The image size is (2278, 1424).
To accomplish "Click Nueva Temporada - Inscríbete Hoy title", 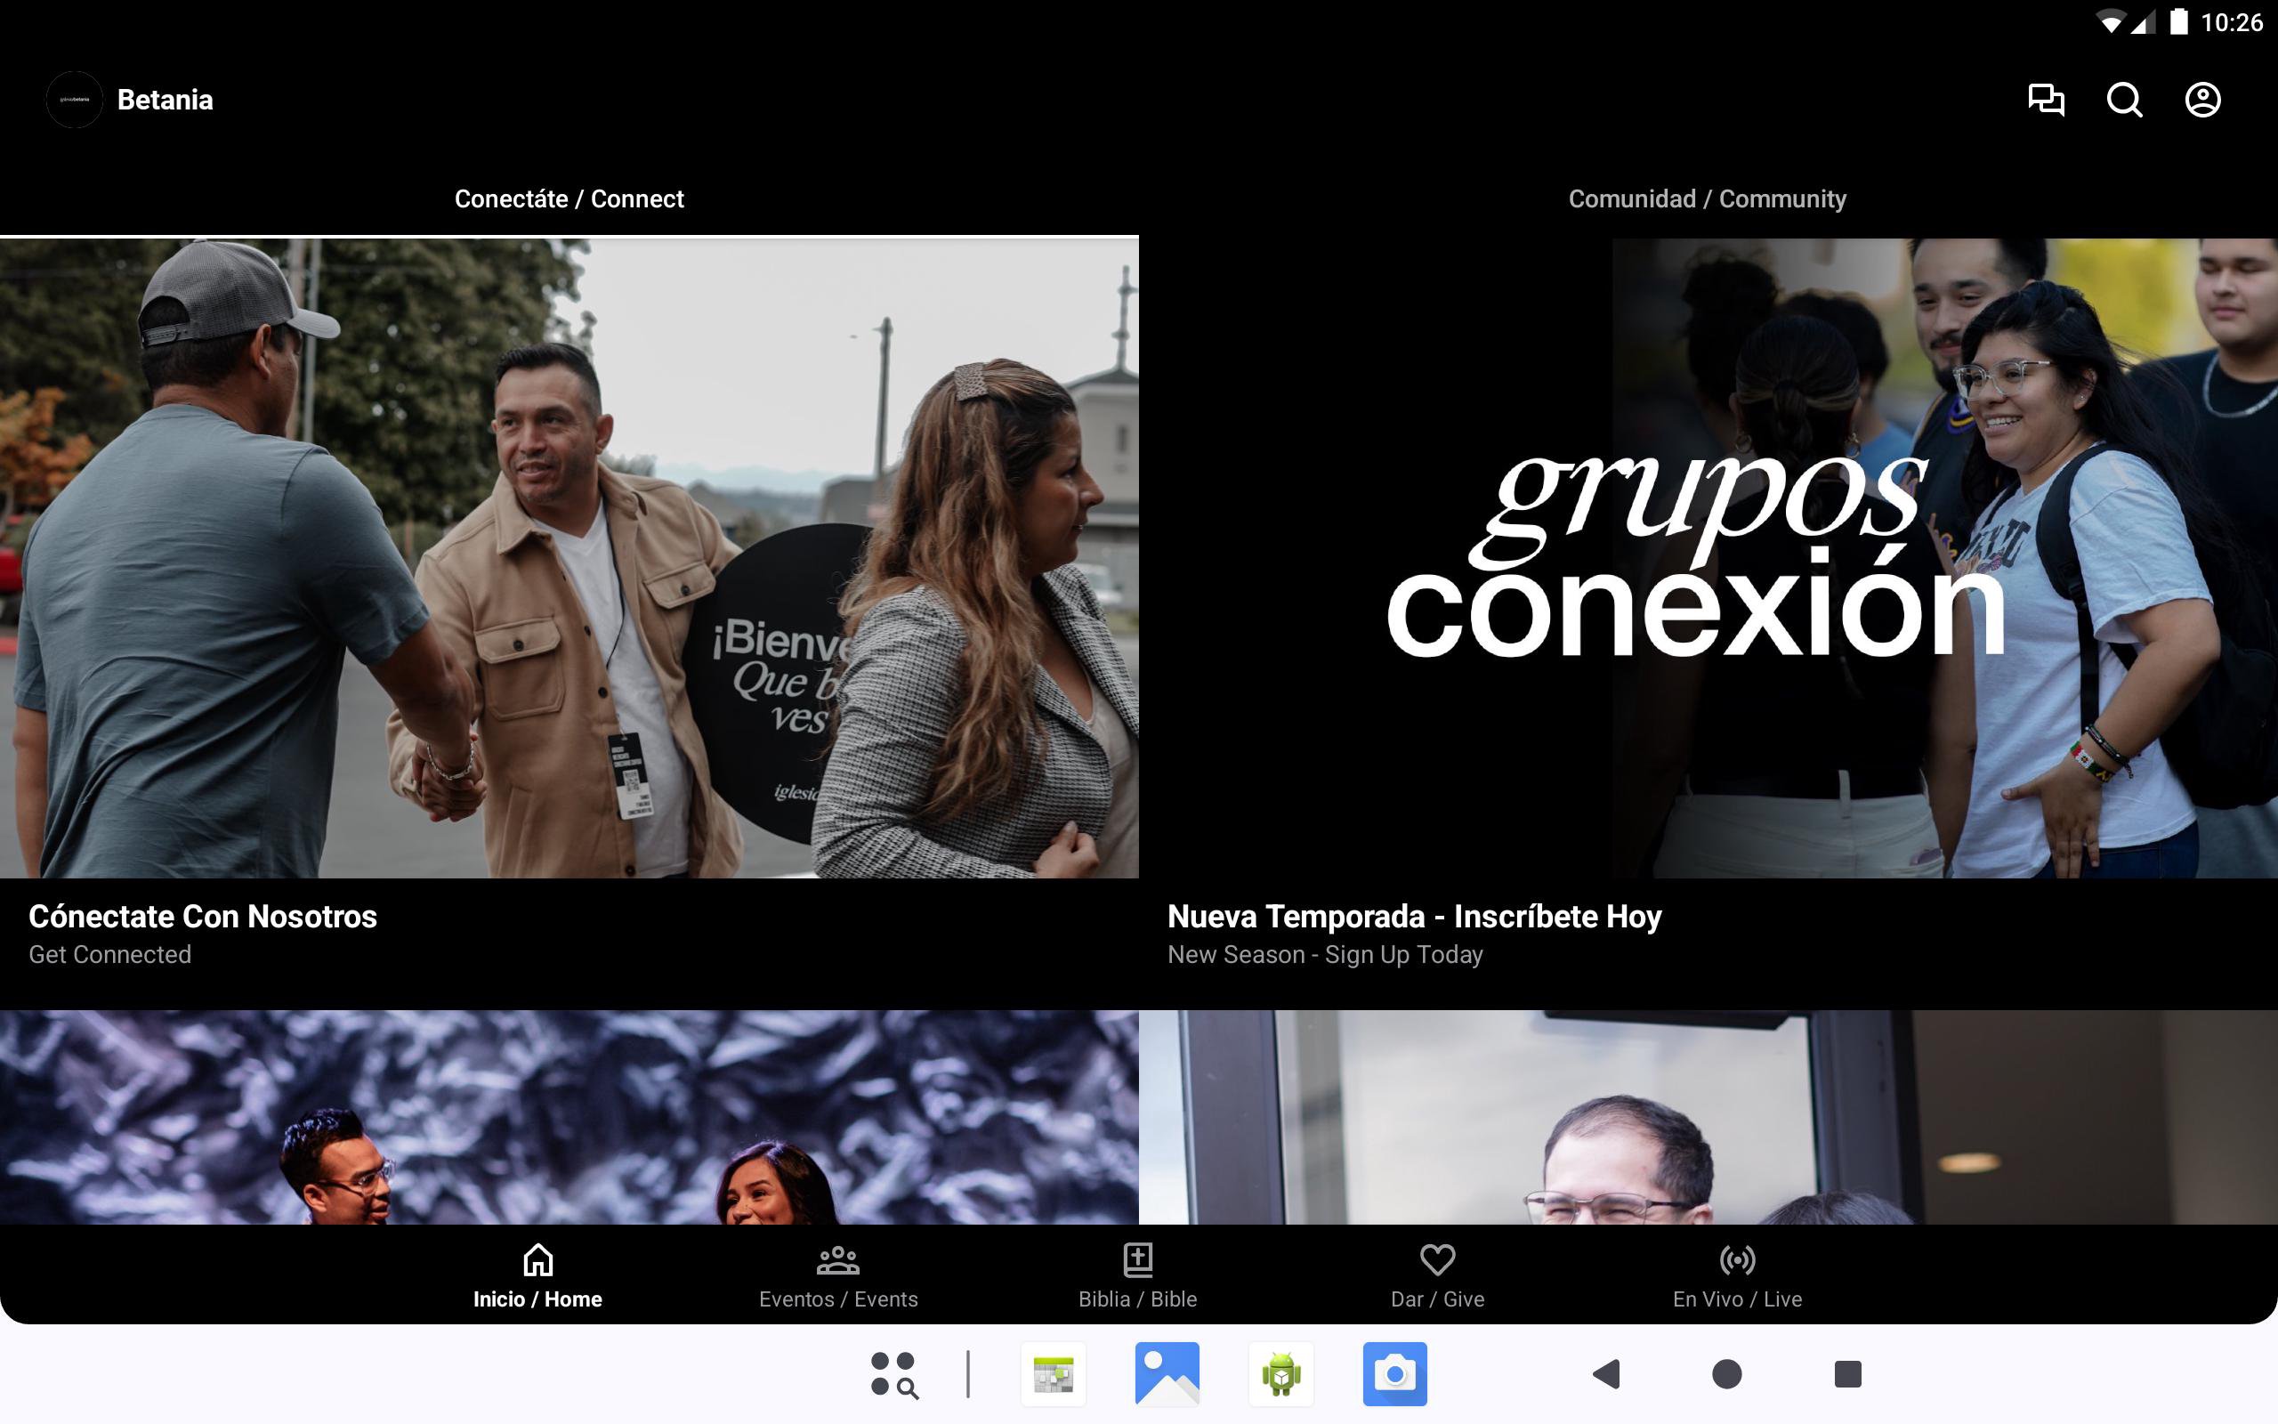I will click(x=1414, y=917).
